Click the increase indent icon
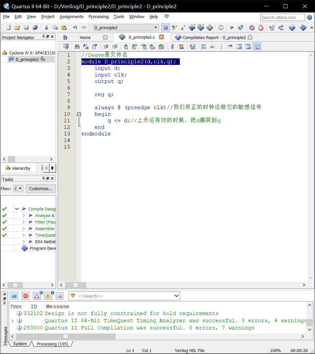 pos(106,47)
